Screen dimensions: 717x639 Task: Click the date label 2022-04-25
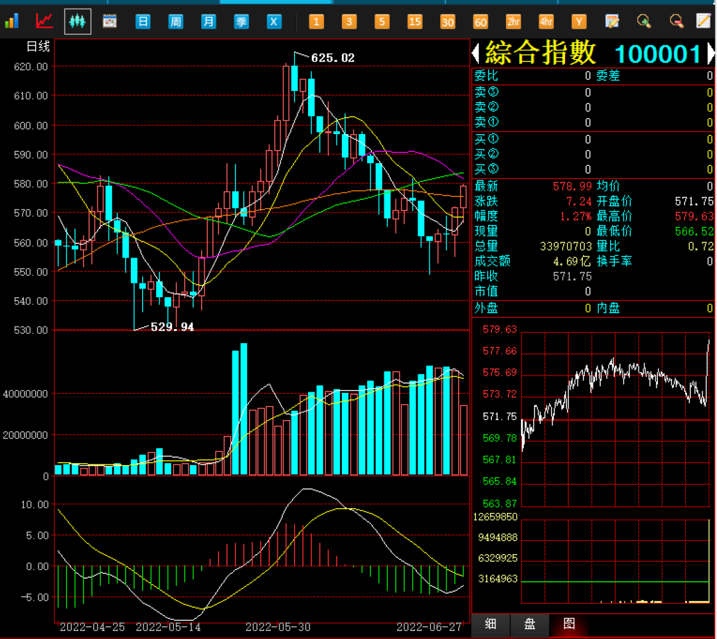[x=92, y=627]
